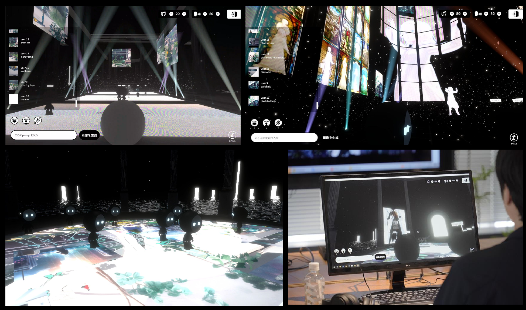Click the NAME avatar icon in the top-left panel

[x=26, y=120]
